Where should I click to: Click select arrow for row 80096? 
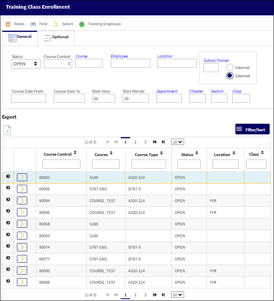click(22, 212)
